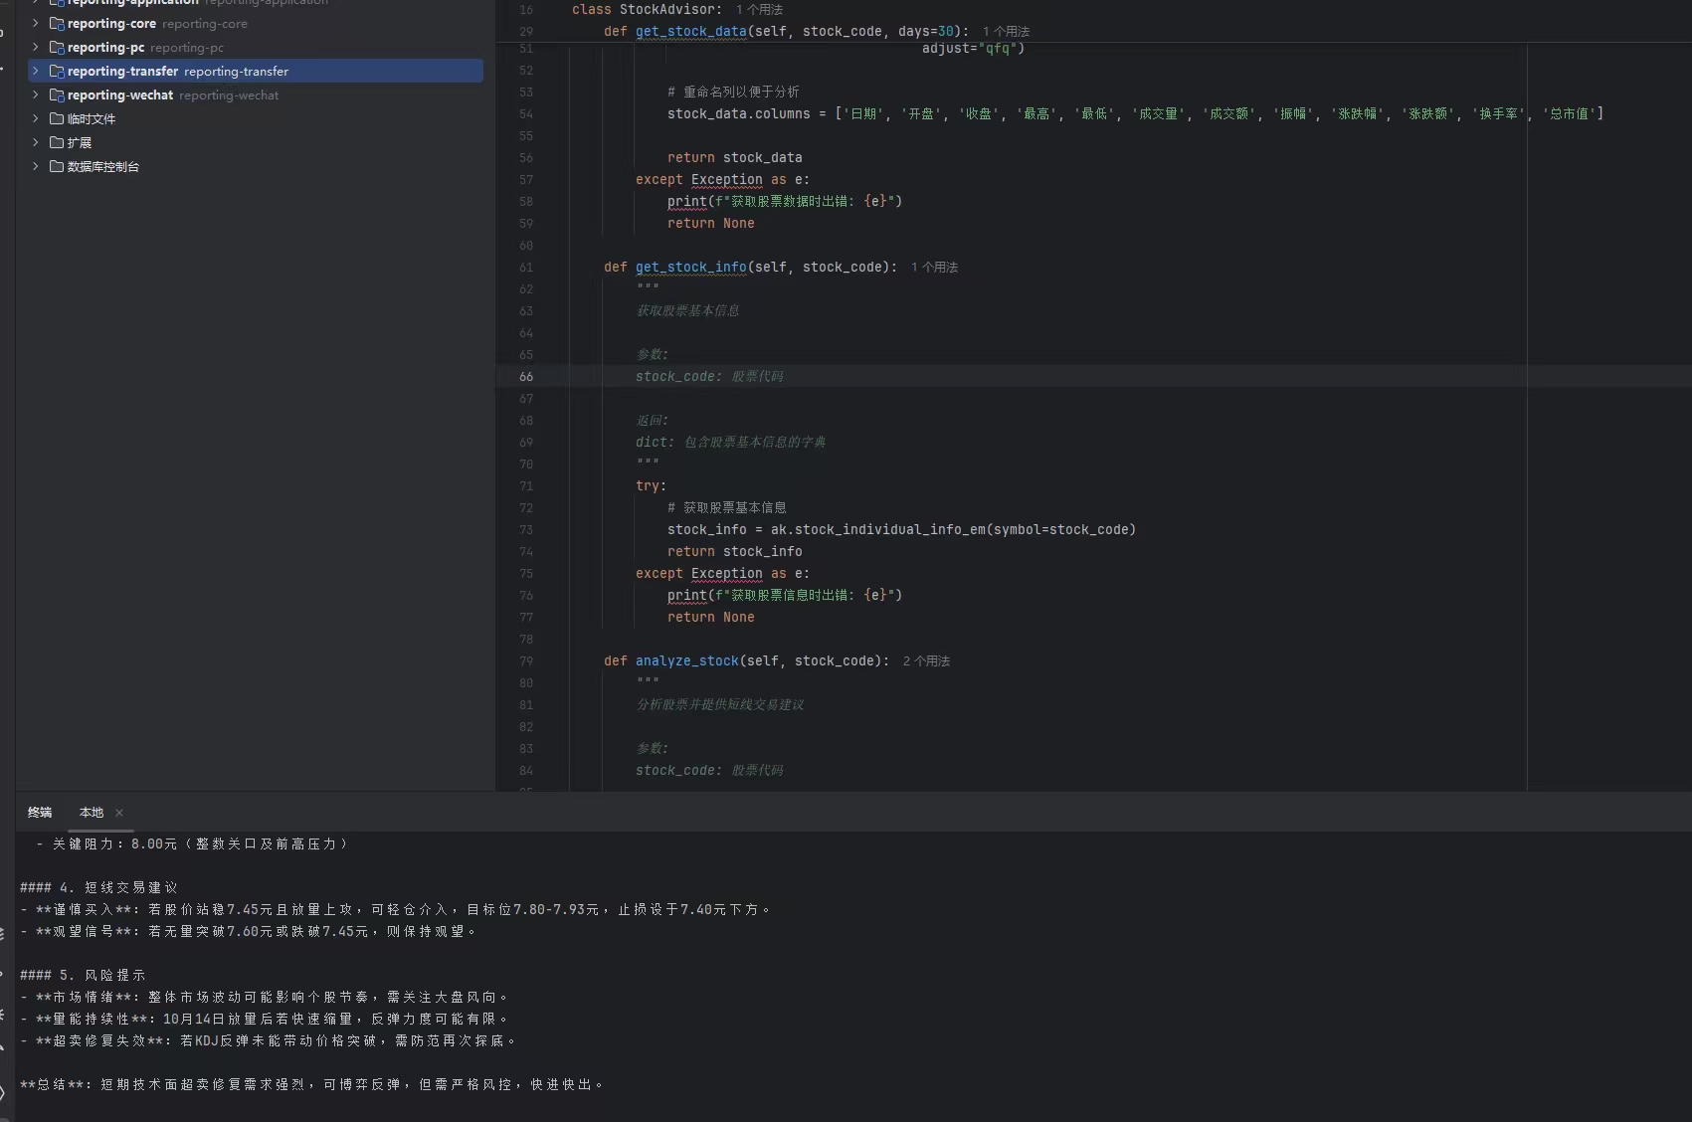
Task: Click the **超卖修复失效** terminal line
Action: pyautogui.click(x=268, y=1041)
